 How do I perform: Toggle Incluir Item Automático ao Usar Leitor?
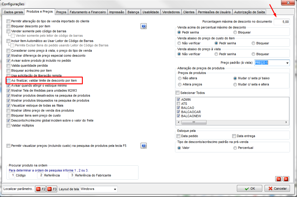[8, 41]
